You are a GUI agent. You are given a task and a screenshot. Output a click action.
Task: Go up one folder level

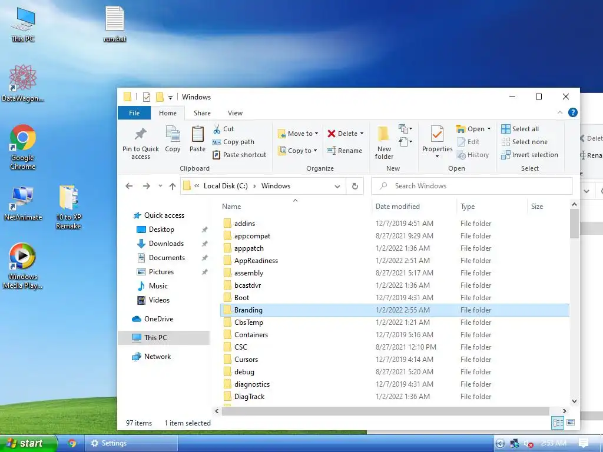click(x=173, y=186)
